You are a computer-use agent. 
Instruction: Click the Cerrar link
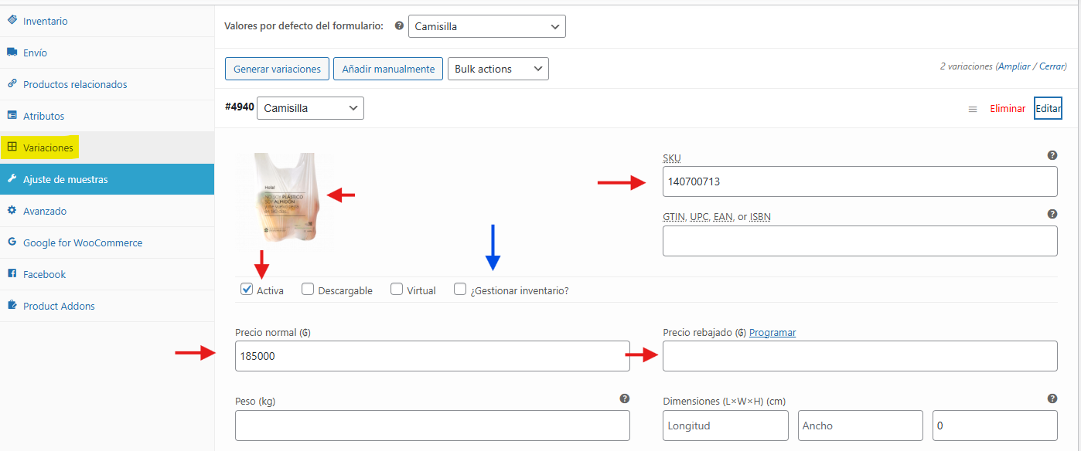(1052, 66)
